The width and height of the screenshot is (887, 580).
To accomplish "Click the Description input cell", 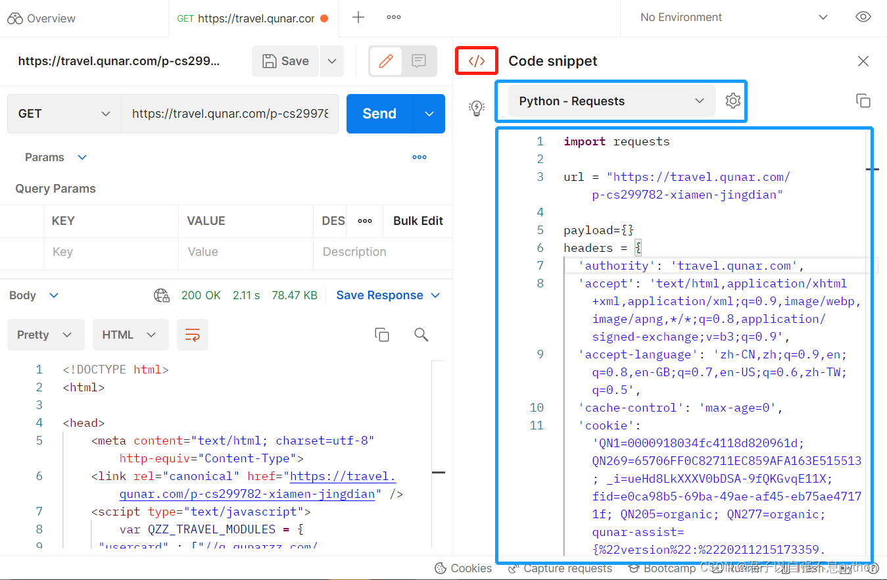I will click(383, 252).
